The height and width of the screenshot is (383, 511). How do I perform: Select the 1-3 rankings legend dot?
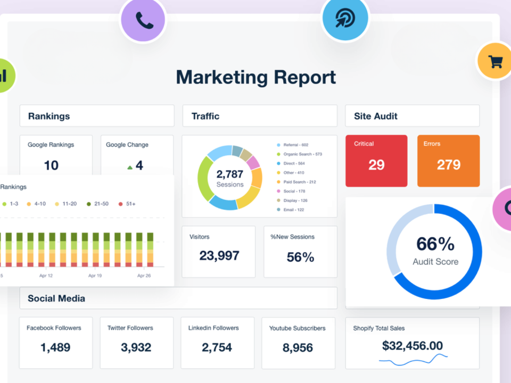[x=4, y=204]
